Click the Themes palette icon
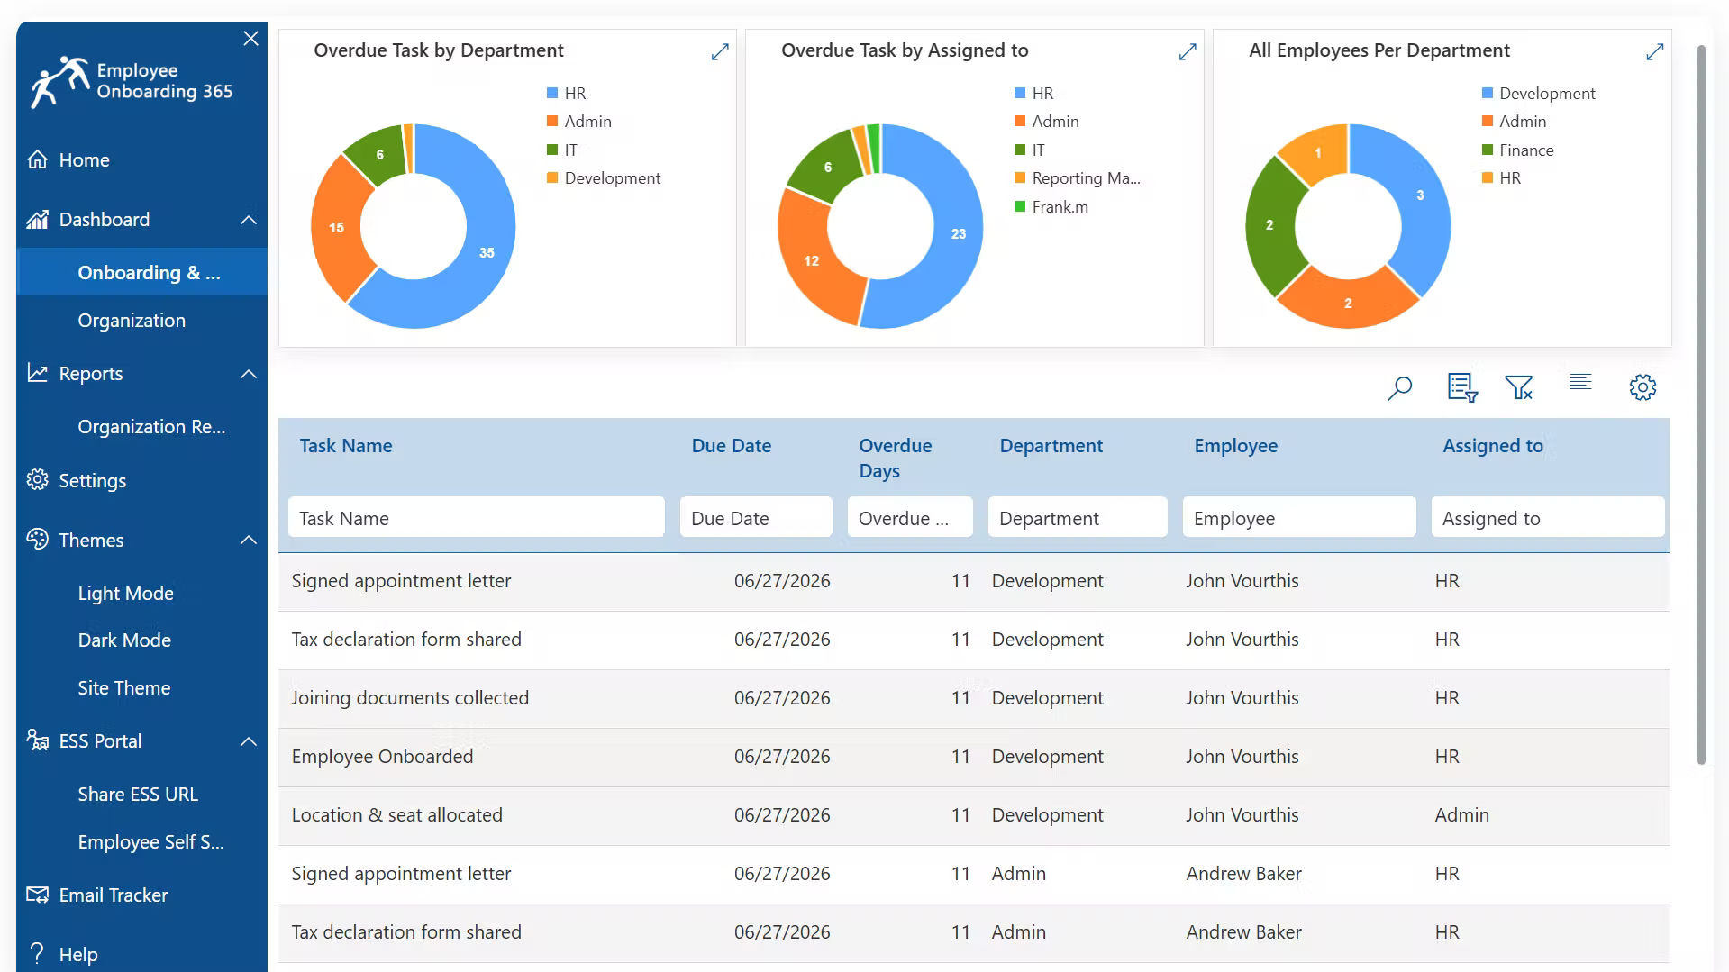 38,539
